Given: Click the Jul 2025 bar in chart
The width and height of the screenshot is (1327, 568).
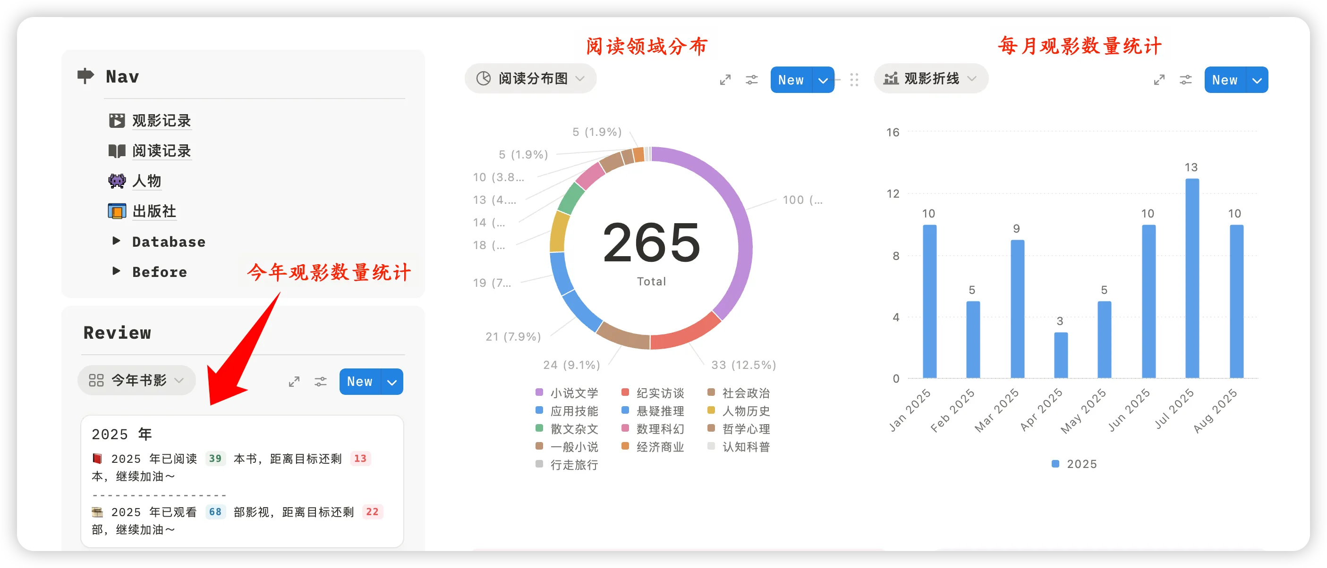Looking at the screenshot, I should (1192, 278).
